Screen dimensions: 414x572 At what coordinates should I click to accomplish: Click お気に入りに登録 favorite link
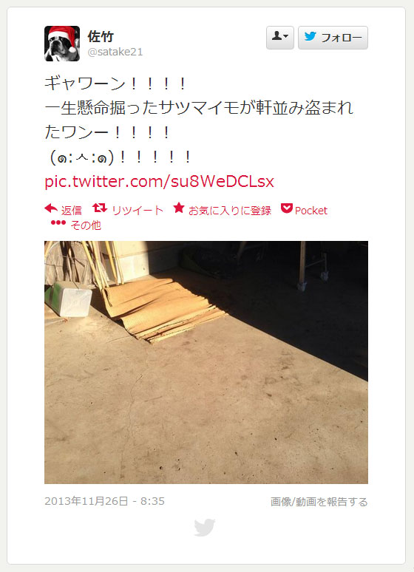[x=230, y=211]
